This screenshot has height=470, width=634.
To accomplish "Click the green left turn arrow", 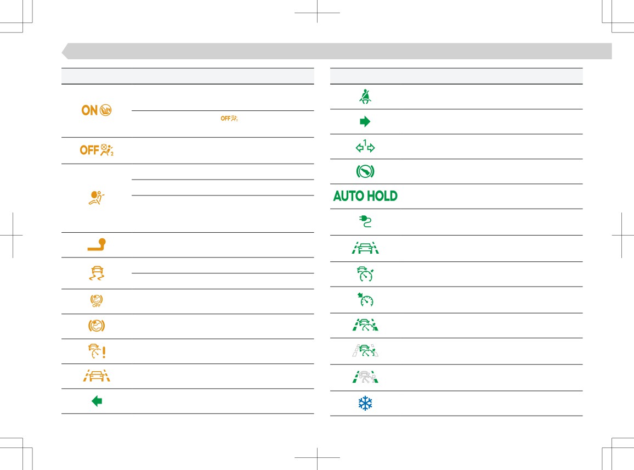I will pos(97,401).
